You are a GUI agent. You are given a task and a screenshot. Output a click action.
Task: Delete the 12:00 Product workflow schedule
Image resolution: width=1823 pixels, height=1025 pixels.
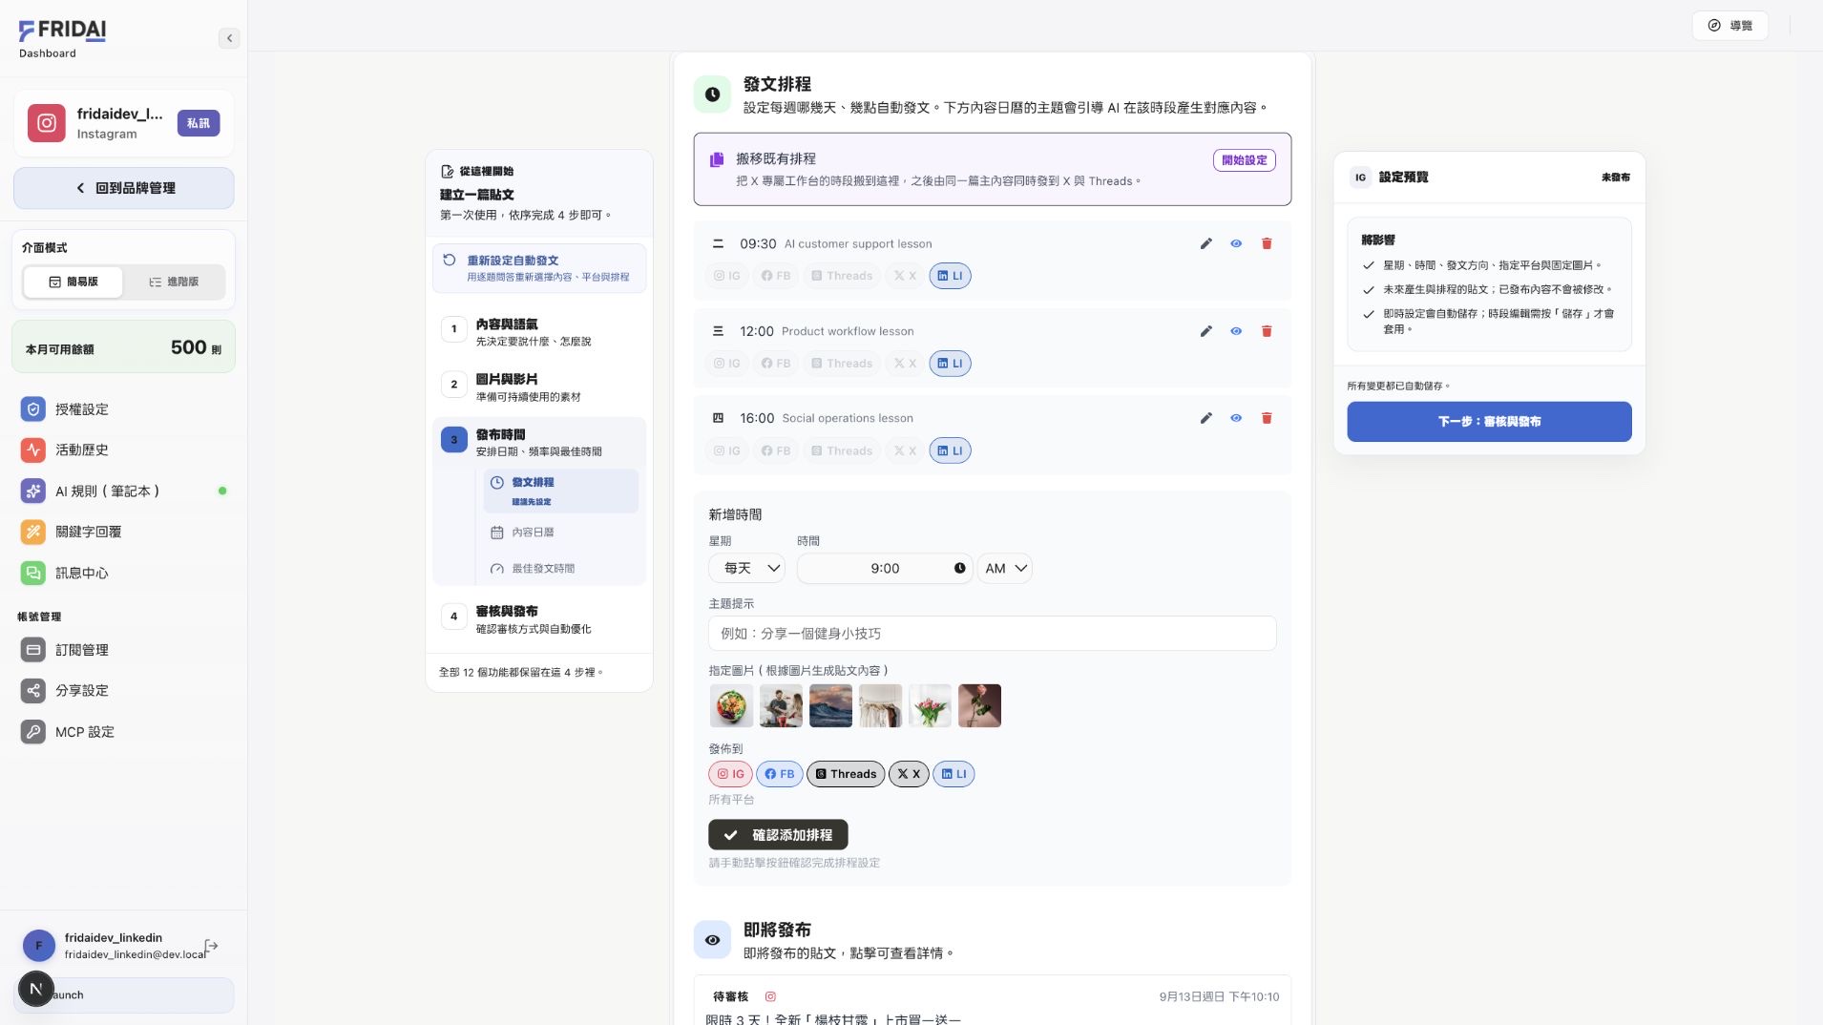(1267, 331)
